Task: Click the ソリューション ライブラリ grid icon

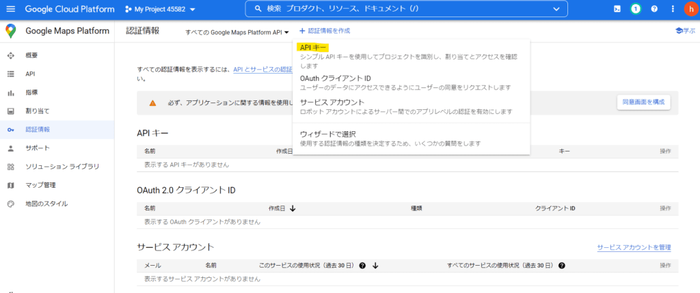Action: 11,167
